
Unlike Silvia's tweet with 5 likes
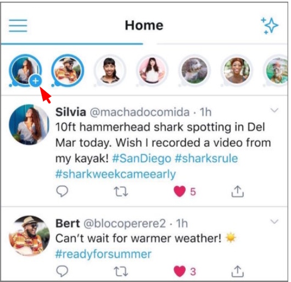[x=180, y=191]
